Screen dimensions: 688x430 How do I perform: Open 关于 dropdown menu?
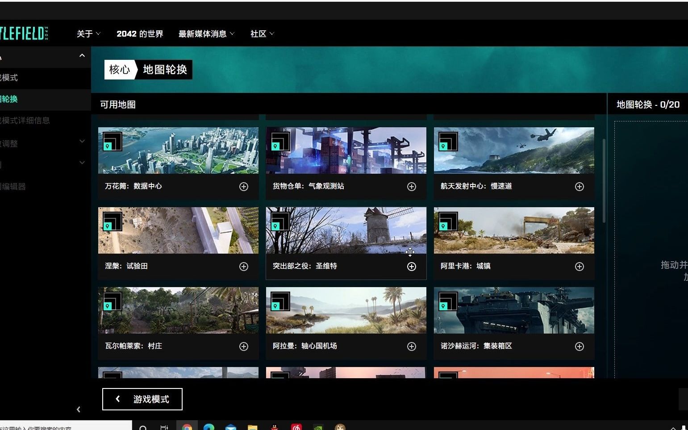point(88,34)
